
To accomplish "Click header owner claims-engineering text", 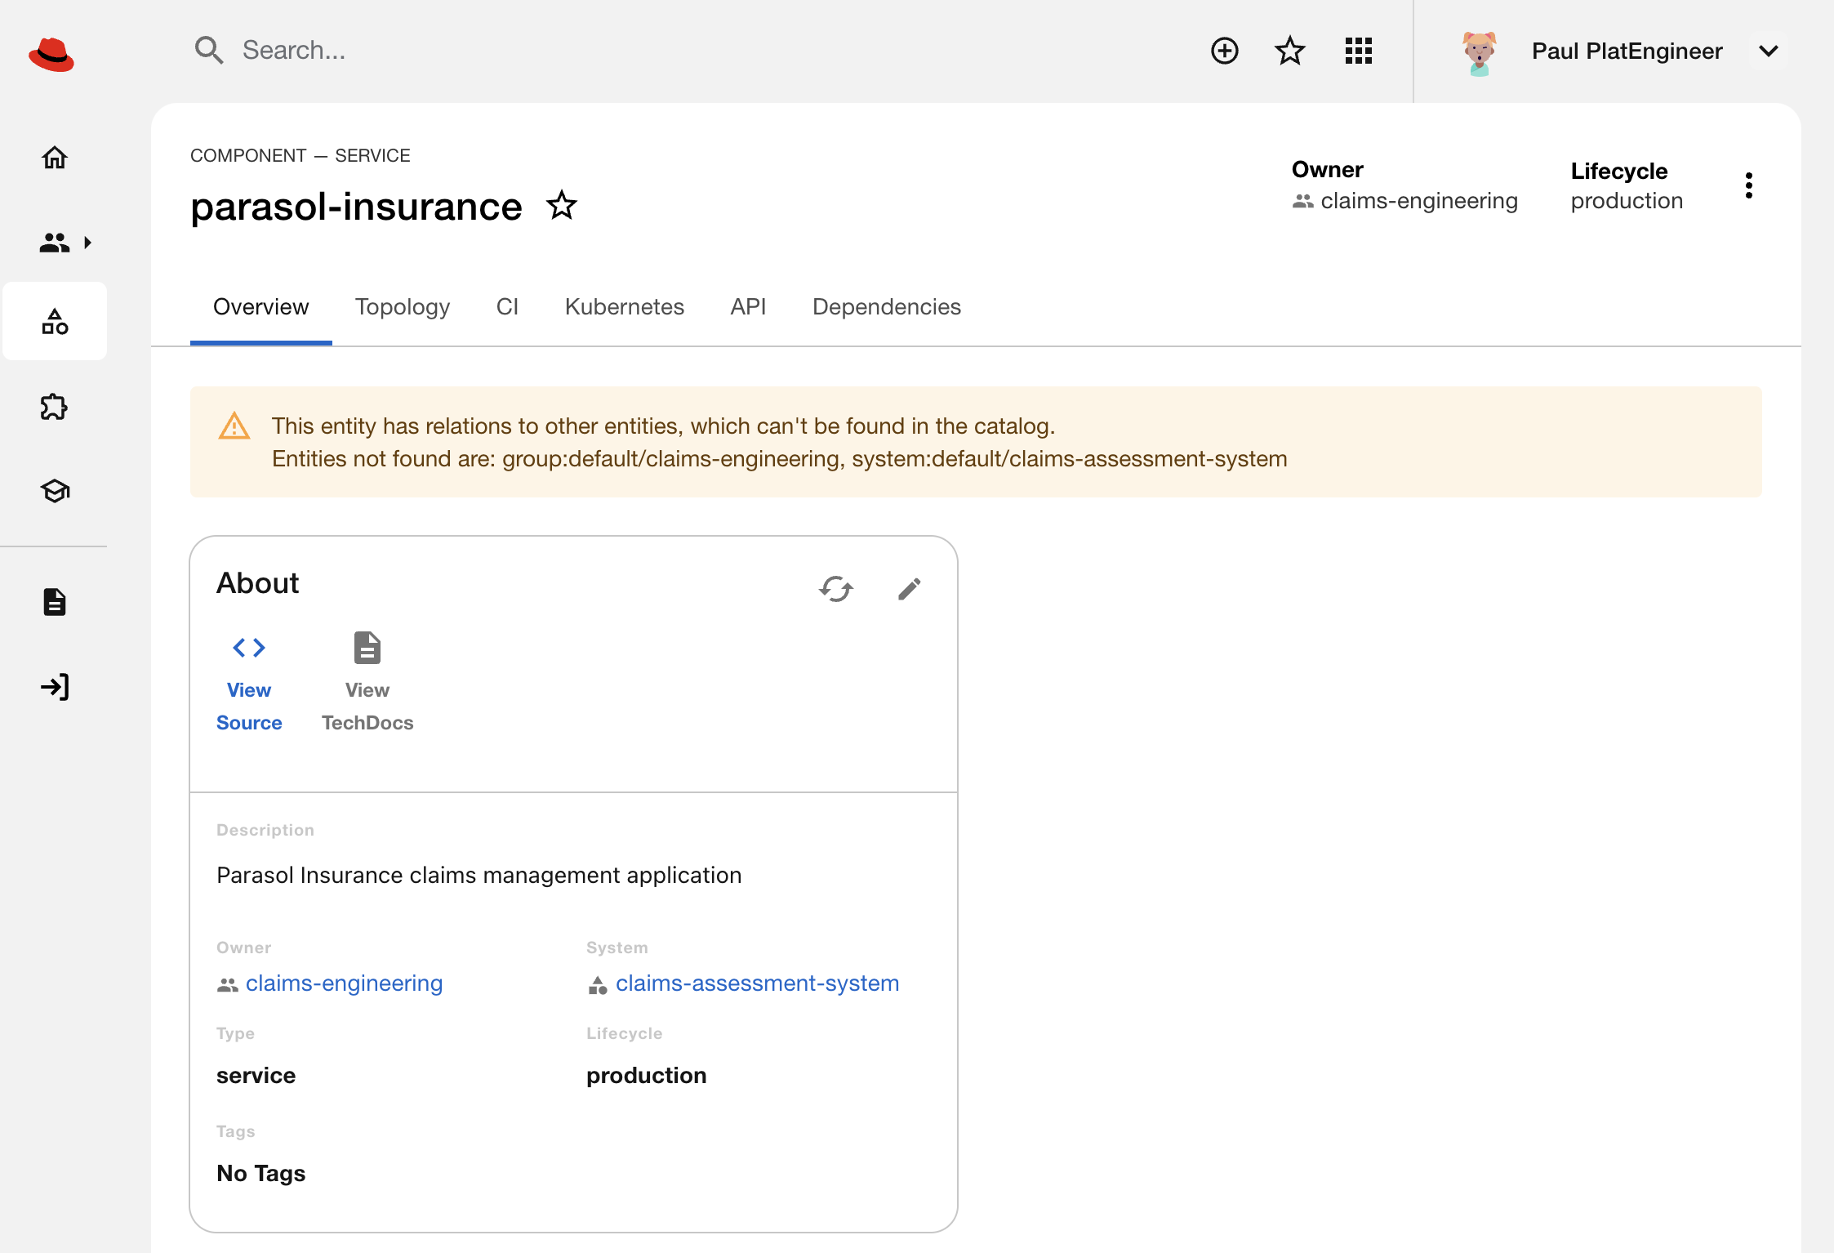I will pos(1419,201).
